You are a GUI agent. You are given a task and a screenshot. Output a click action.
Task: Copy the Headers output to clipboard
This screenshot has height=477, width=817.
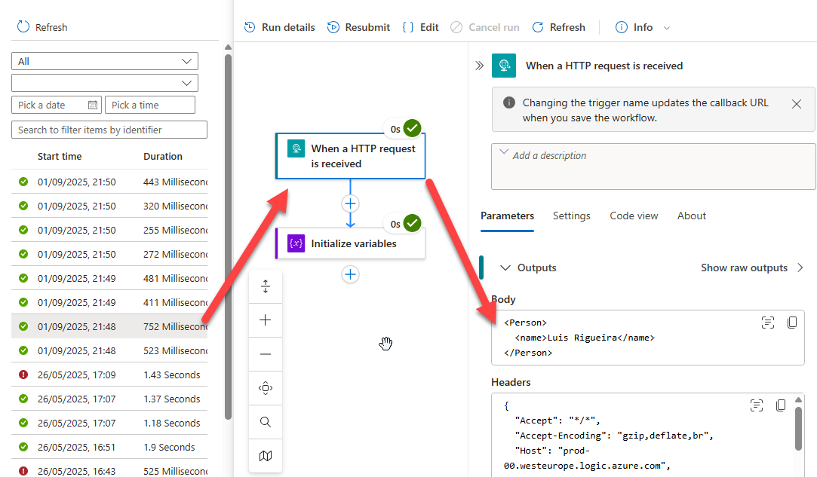click(x=782, y=405)
